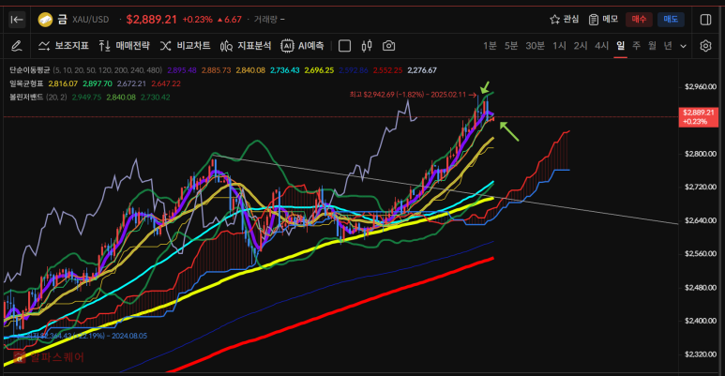Open the 보조지표 indicators menu

[64, 46]
